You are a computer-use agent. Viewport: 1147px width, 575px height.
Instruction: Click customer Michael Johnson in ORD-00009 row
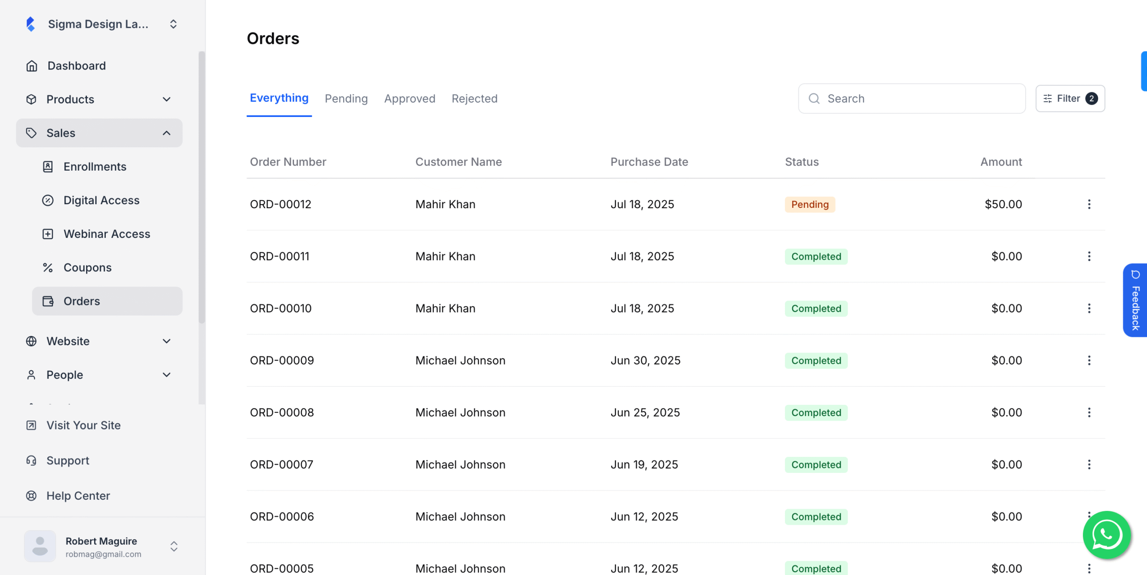pyautogui.click(x=460, y=360)
